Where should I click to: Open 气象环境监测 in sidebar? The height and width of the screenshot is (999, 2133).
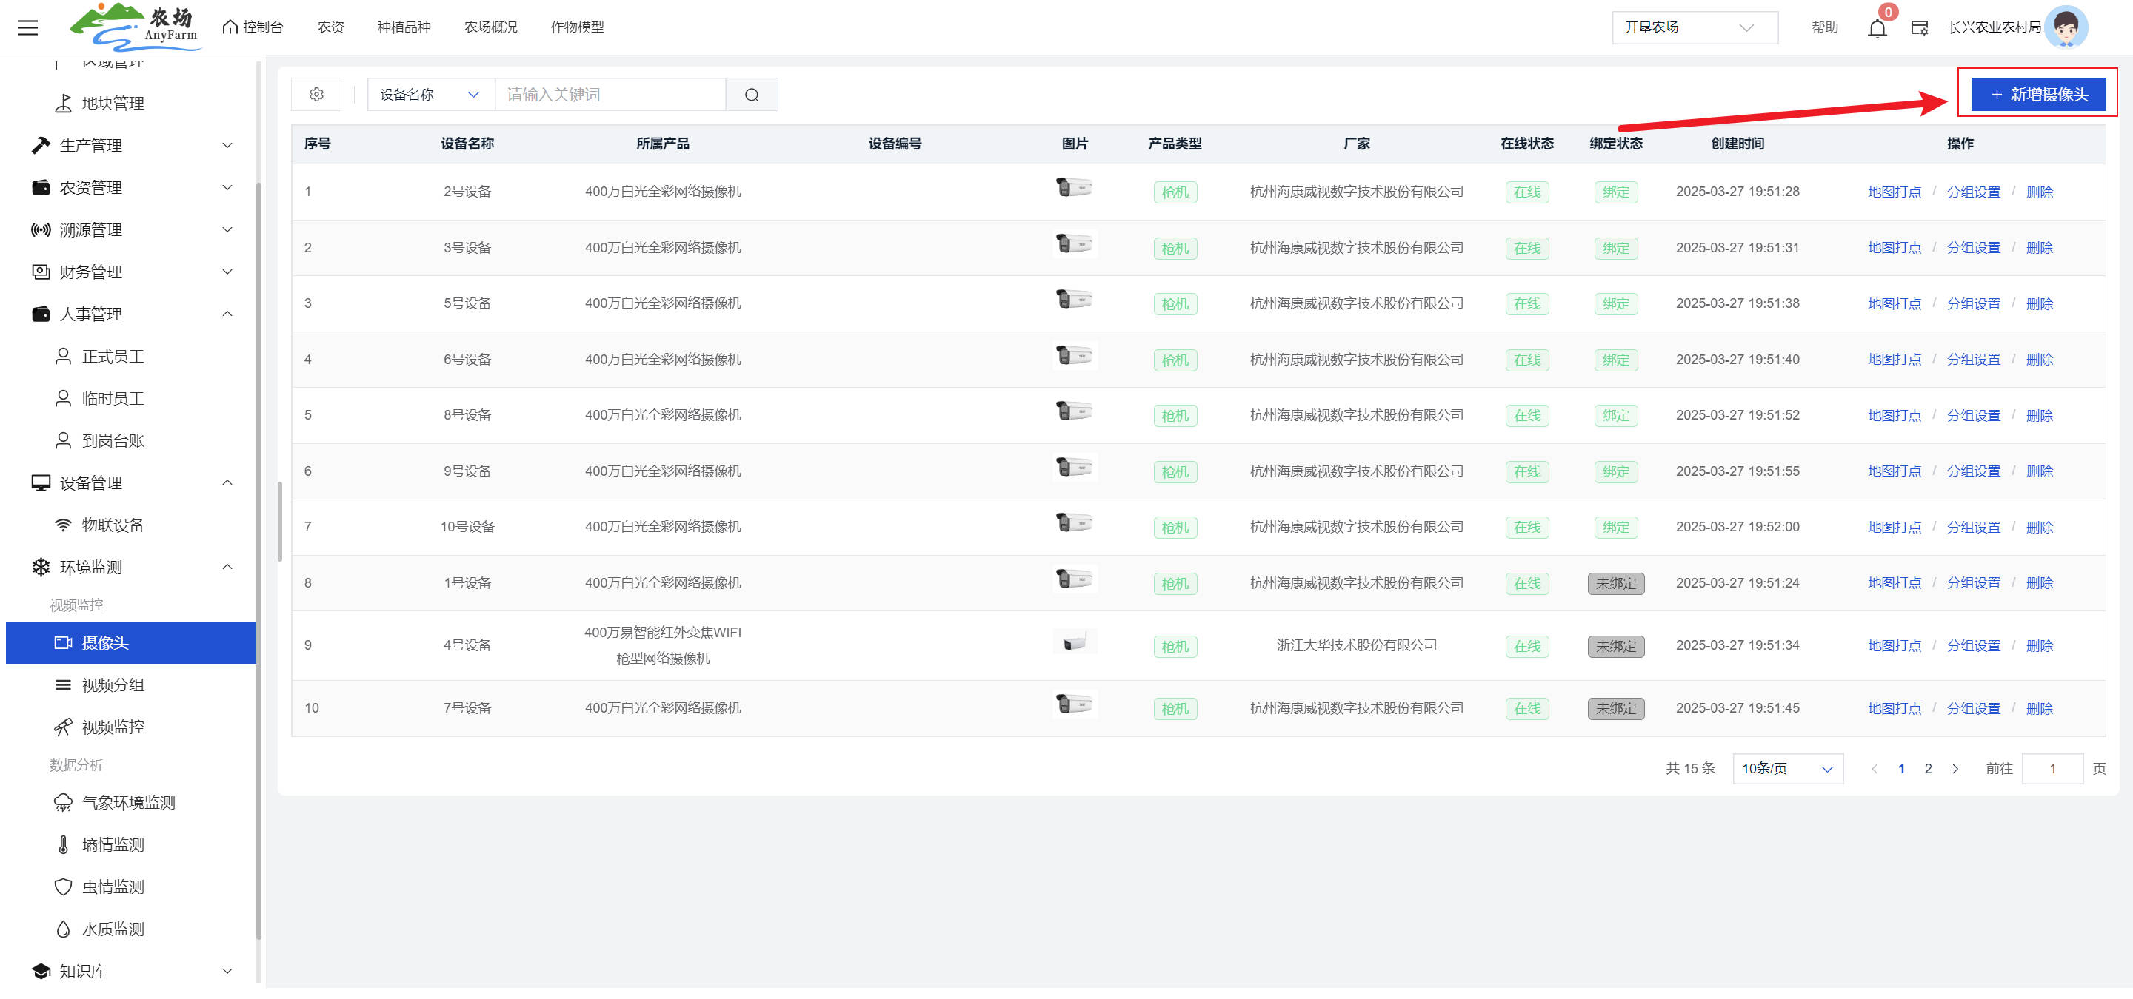(x=128, y=802)
